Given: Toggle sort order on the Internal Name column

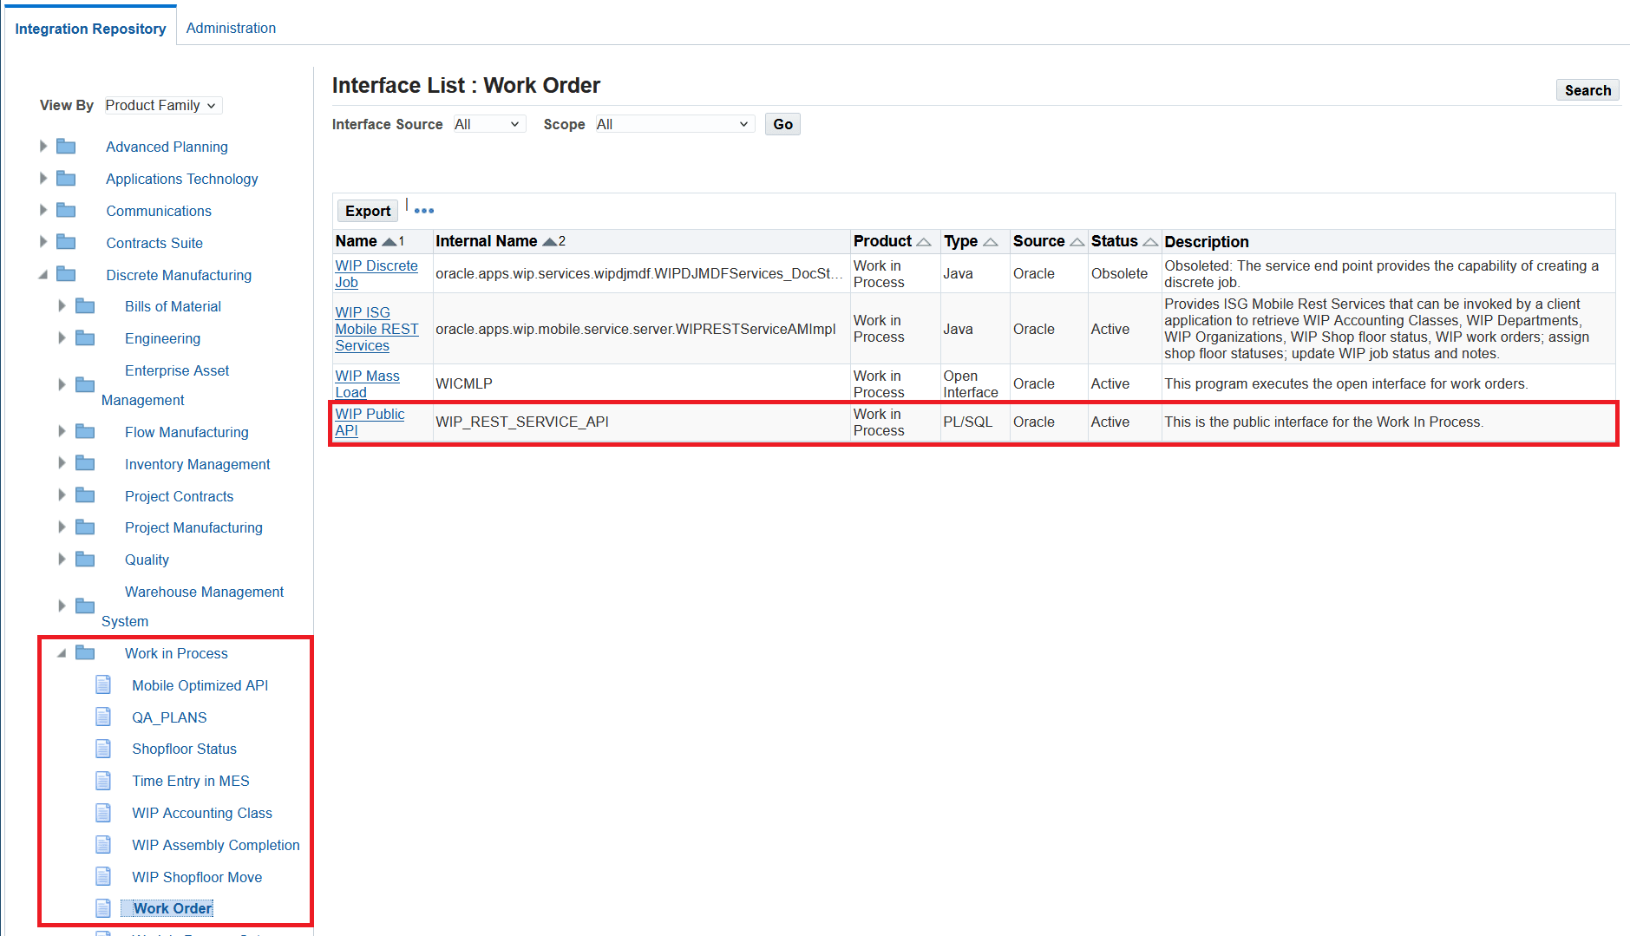Looking at the screenshot, I should coord(549,240).
